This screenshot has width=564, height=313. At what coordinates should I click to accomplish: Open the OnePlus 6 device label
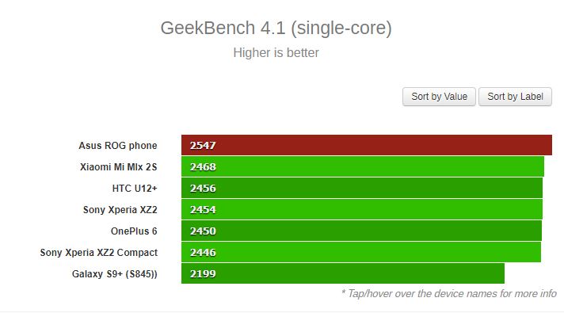pyautogui.click(x=134, y=231)
